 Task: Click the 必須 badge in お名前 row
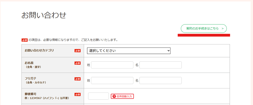click(78, 63)
